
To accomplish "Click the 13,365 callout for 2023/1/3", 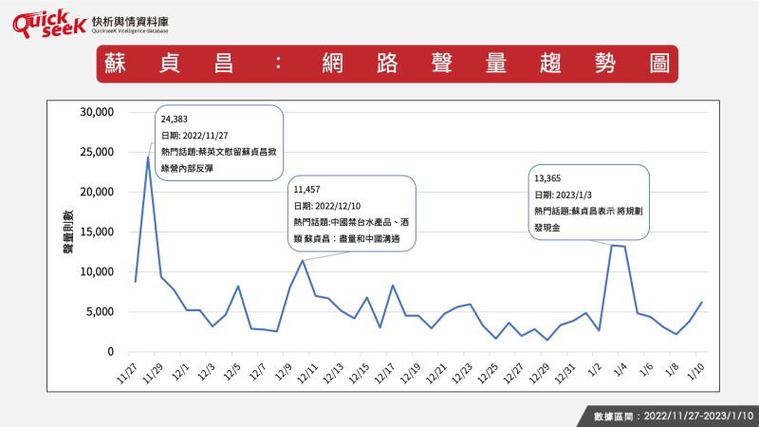I will (x=588, y=202).
